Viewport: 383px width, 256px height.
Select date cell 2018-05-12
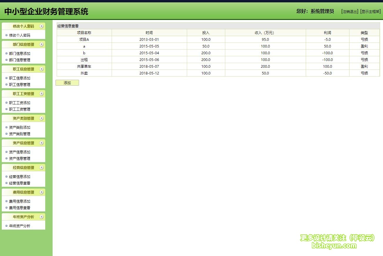[x=149, y=73]
